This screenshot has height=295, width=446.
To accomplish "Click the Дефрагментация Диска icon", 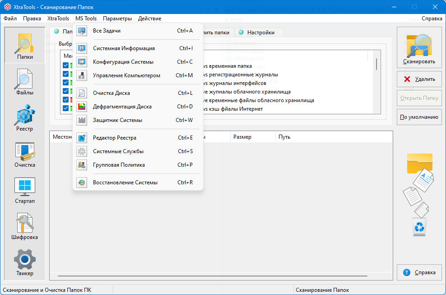I will coord(82,107).
